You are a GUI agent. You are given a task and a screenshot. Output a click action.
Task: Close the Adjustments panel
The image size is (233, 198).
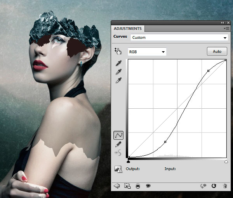click(x=228, y=23)
